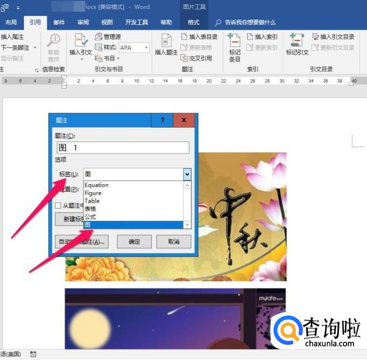Click the Update Table icon
The width and height of the screenshot is (367, 360).
[x=184, y=47]
